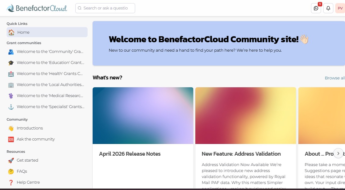Viewport: 345px width, 190px height.
Task: Click the Home house icon
Action: click(11, 32)
